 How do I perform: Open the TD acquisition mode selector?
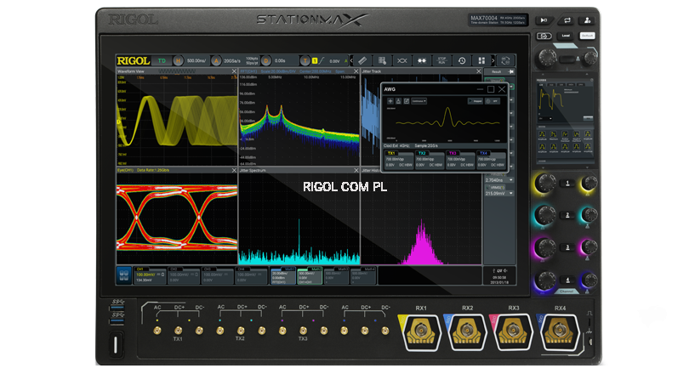[x=162, y=60]
